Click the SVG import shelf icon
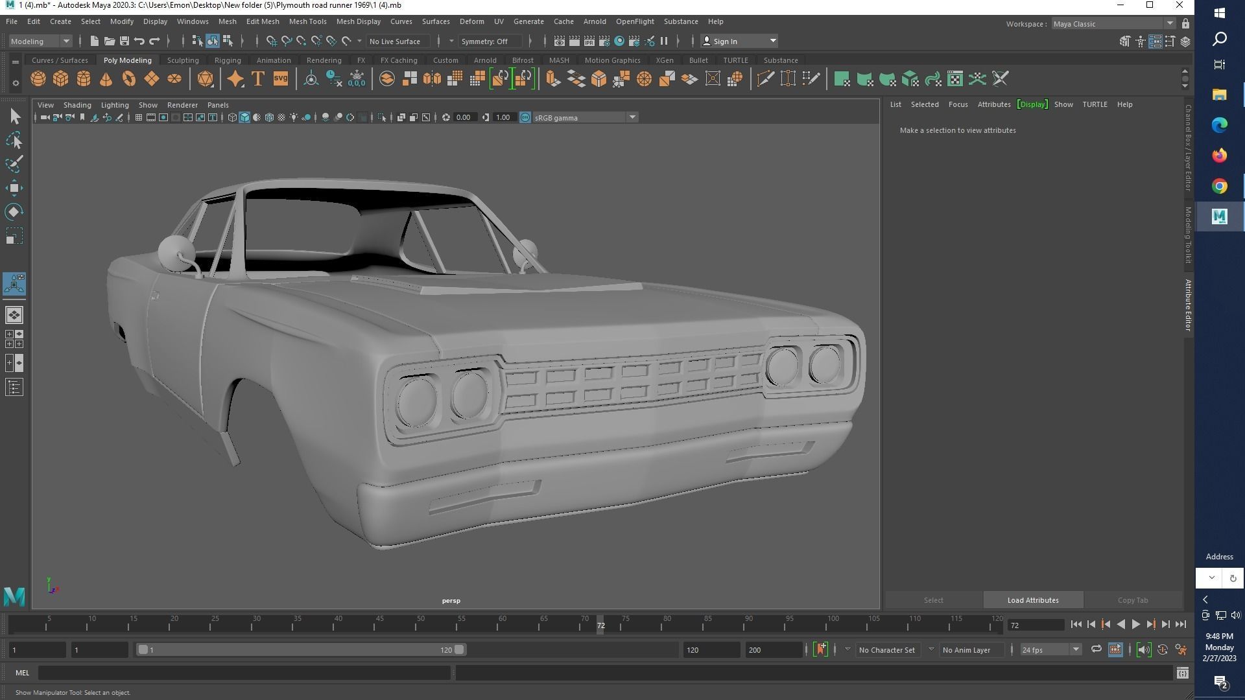This screenshot has height=700, width=1245. tap(280, 79)
